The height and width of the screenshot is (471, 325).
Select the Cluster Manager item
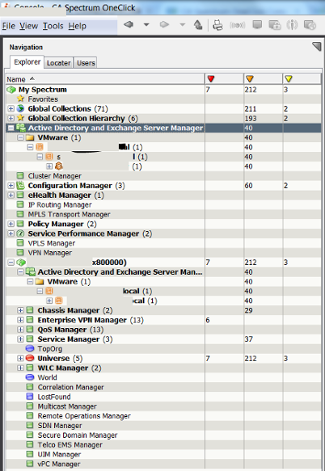pyautogui.click(x=54, y=176)
